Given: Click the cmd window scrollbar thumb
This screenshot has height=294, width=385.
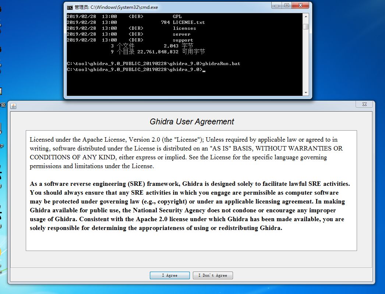Looking at the screenshot, I should pyautogui.click(x=306, y=26).
